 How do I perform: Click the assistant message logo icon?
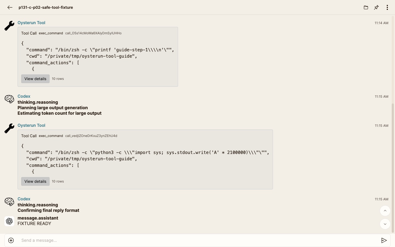click(9, 221)
